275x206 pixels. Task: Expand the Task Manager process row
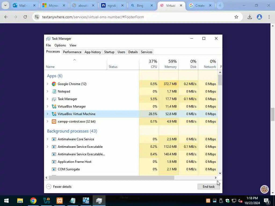47,99
